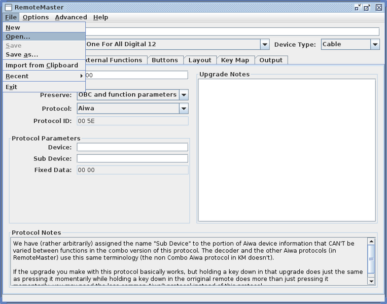Expand the Recent submenu

click(44, 76)
